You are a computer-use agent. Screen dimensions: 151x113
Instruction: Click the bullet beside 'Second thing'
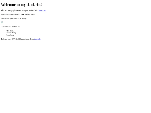[4, 33]
